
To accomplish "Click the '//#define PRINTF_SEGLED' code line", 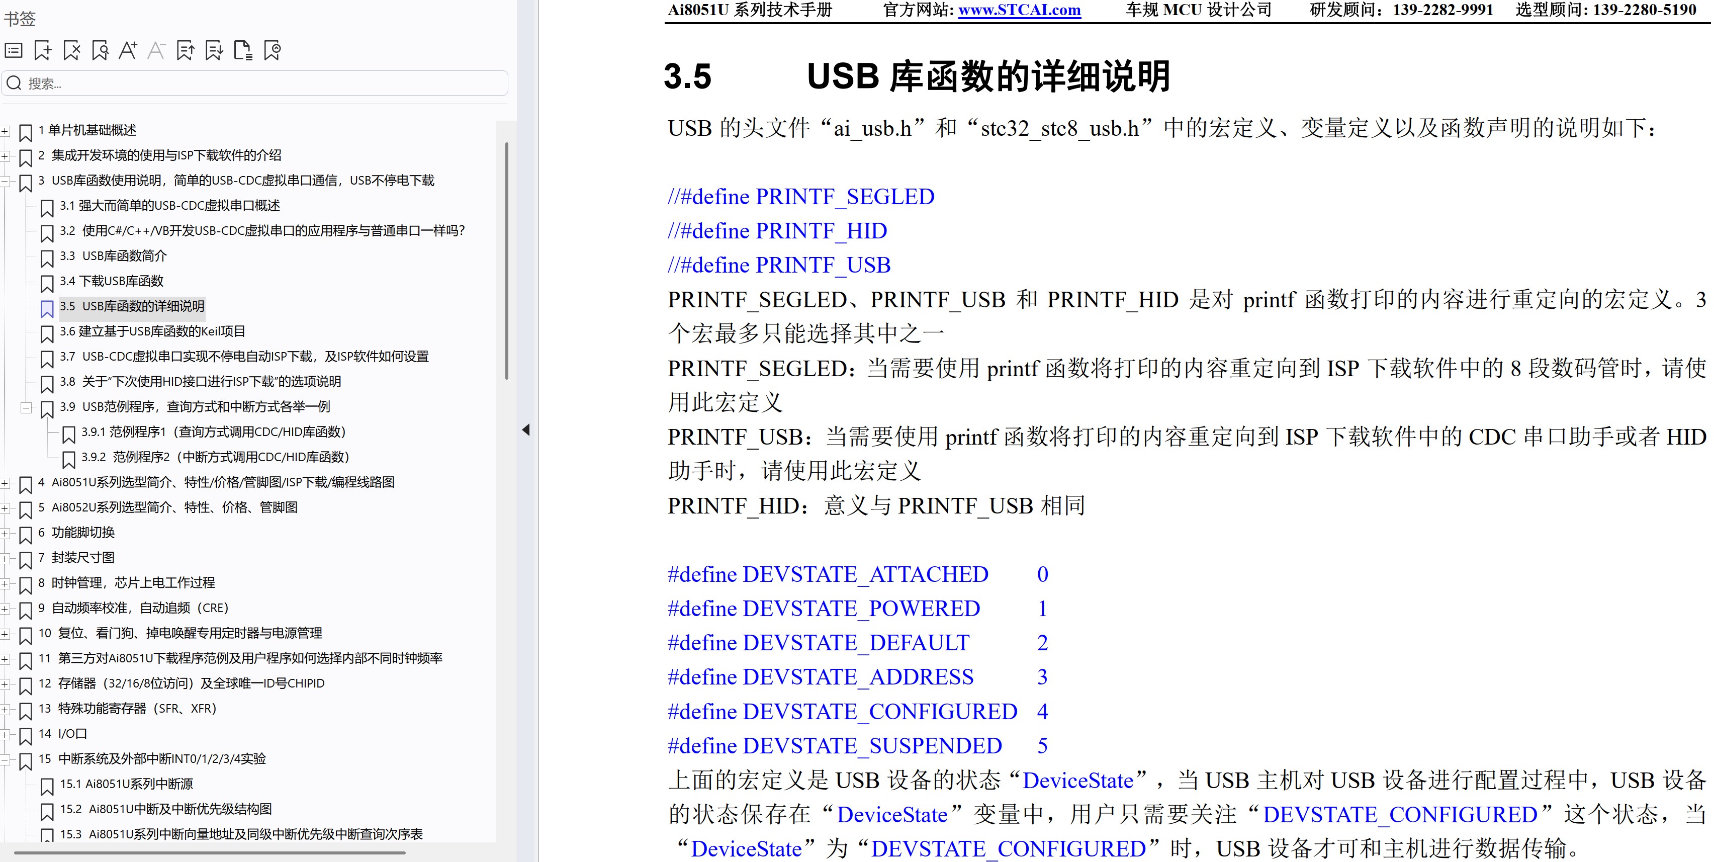I will 801,197.
